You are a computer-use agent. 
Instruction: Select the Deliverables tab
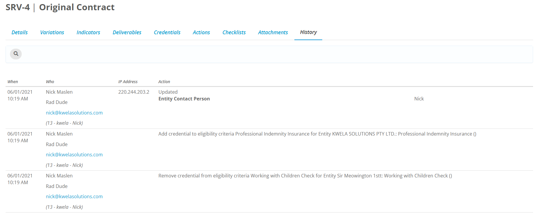click(127, 32)
